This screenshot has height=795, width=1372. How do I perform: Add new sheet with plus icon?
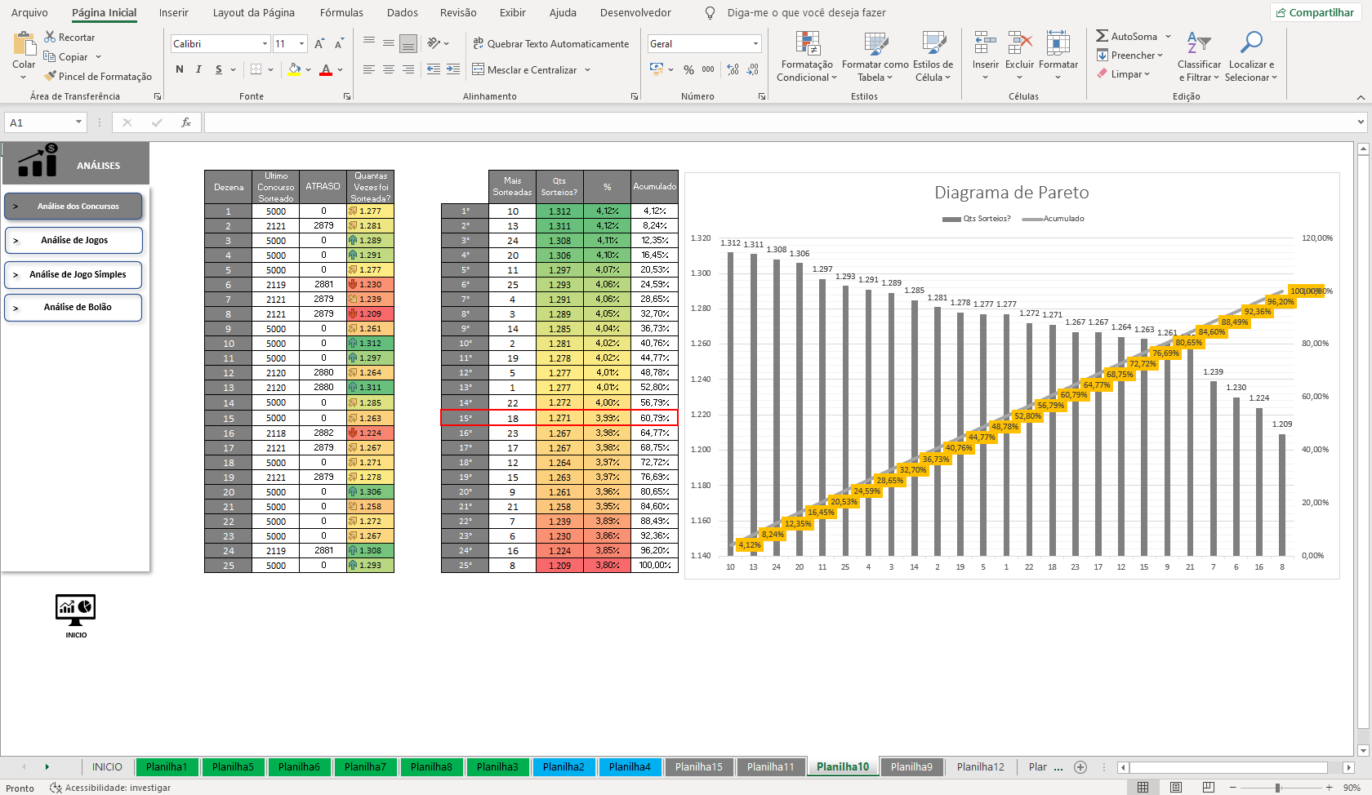tap(1080, 766)
